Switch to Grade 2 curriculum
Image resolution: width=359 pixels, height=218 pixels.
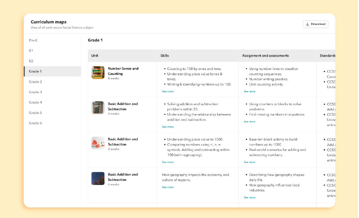click(36, 82)
